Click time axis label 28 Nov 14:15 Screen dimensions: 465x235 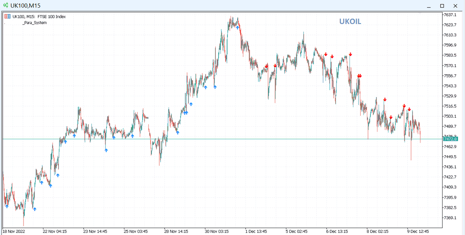tap(176, 232)
